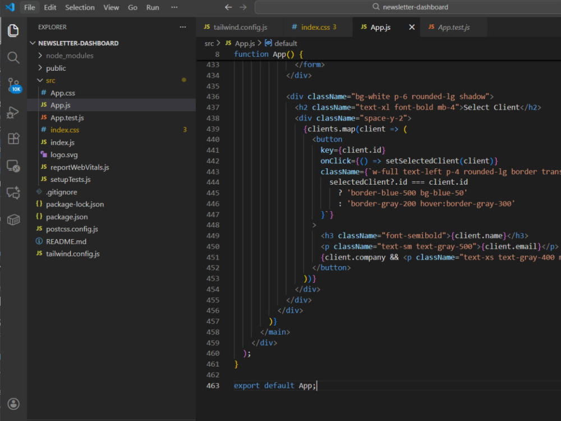Select App.js in the explorer tree
This screenshot has height=421, width=561.
[x=111, y=106]
